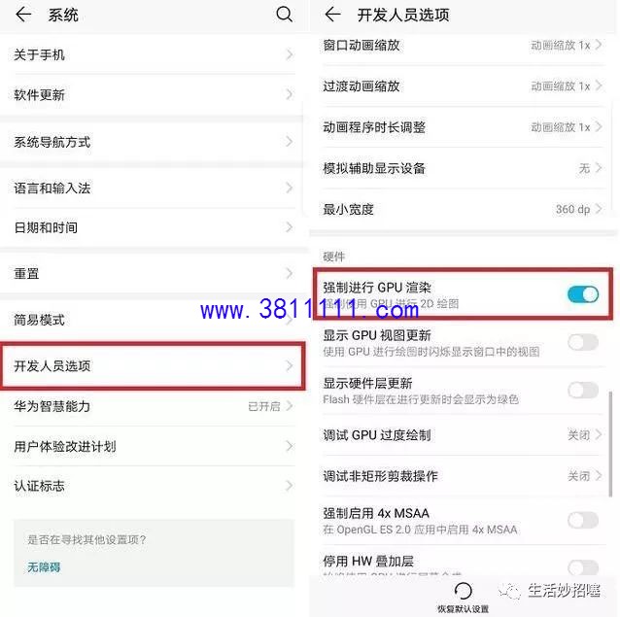Image resolution: width=620 pixels, height=617 pixels.
Task: Tap the 恢复默认设置 reset icon
Action: (x=463, y=591)
